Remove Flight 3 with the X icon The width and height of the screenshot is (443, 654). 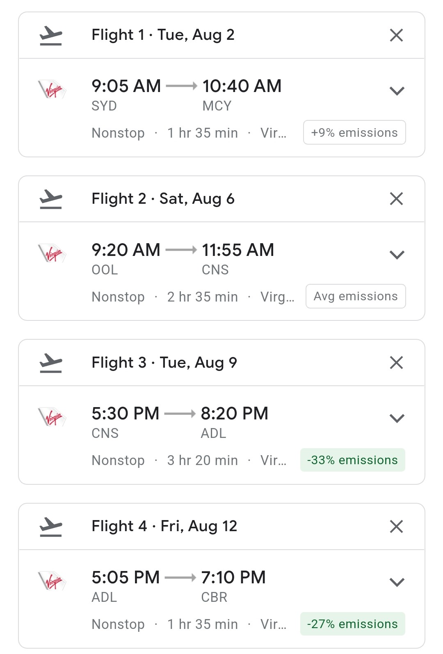click(x=396, y=363)
